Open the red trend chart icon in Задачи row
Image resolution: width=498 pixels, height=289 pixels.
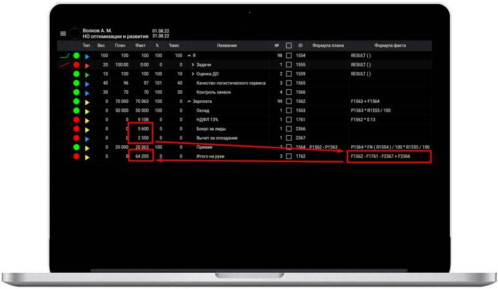click(x=65, y=65)
